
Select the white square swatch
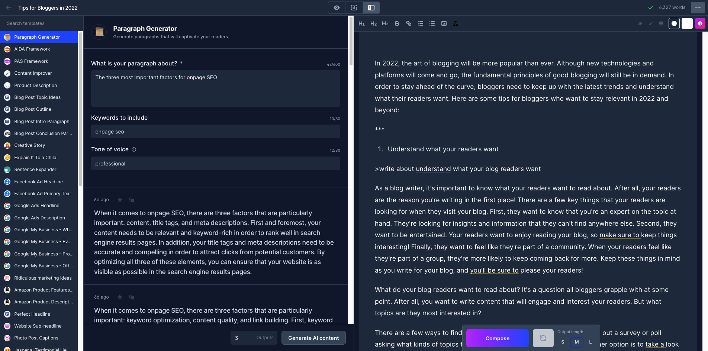tap(687, 23)
